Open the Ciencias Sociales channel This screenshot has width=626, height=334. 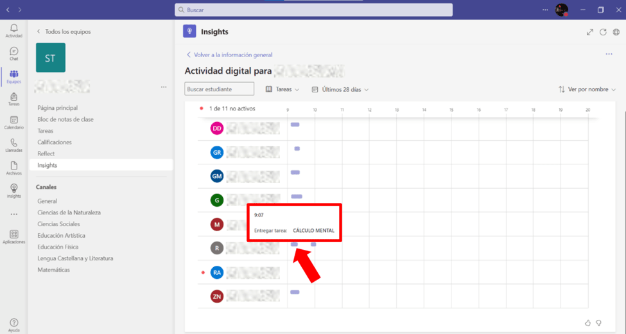coord(58,224)
